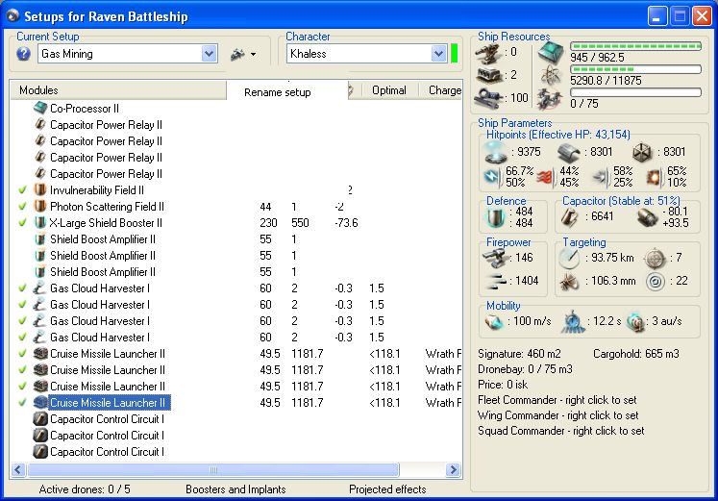Click the powergrid icon in Ship Resources
The image size is (718, 501).
pos(552,75)
